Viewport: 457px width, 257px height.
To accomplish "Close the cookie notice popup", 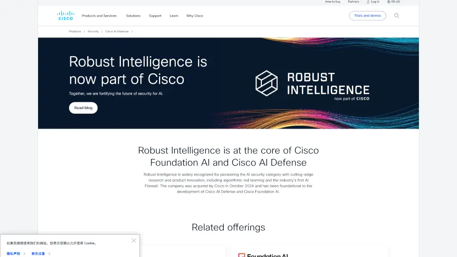I will click(134, 240).
